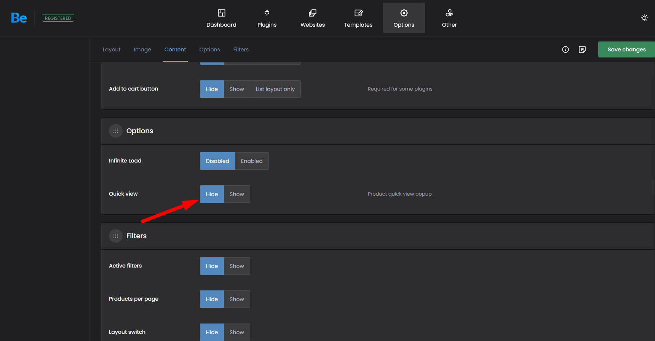Set Products per page to Show
The height and width of the screenshot is (341, 655).
coord(237,299)
